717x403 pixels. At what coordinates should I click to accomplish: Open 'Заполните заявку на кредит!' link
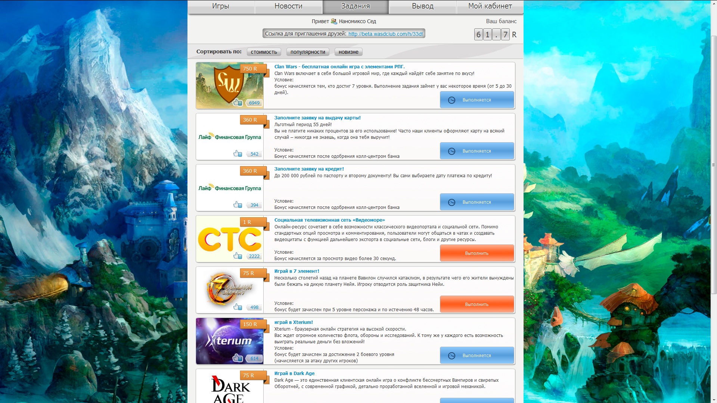[309, 169]
